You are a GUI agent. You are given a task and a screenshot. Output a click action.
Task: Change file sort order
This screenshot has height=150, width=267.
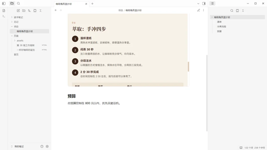29,11
